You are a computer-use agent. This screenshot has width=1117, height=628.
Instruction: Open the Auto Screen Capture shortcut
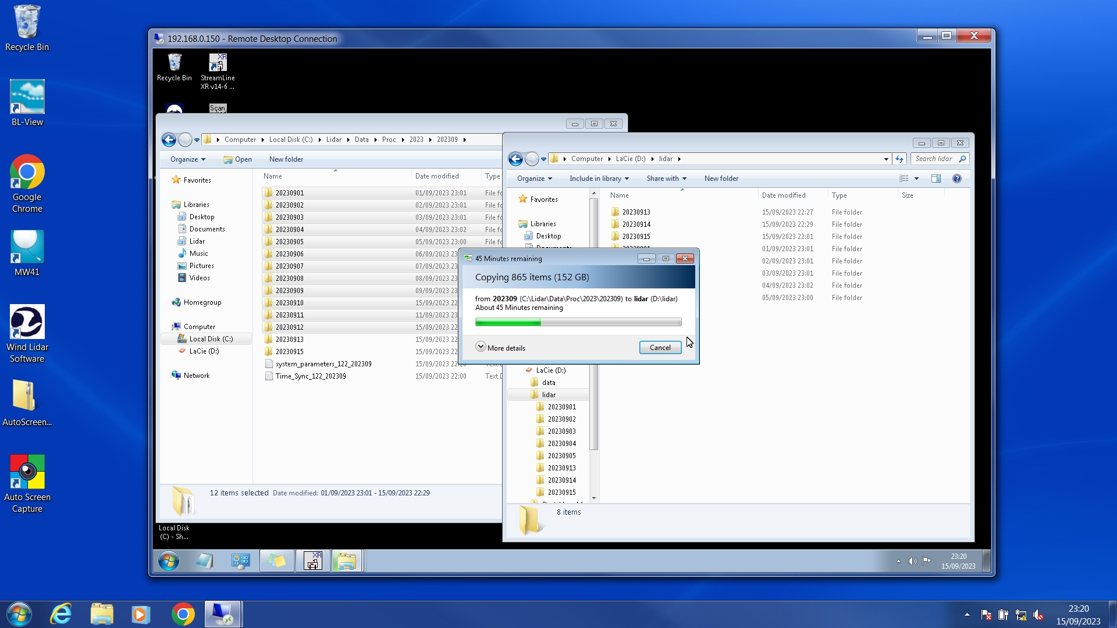27,483
